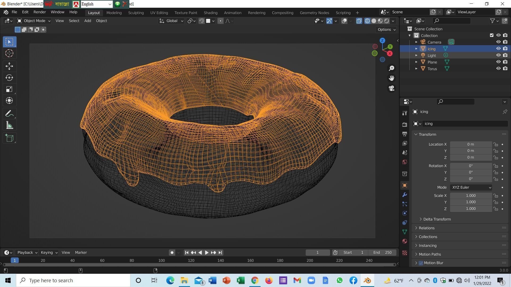Jump to the last frame button

(x=220, y=252)
